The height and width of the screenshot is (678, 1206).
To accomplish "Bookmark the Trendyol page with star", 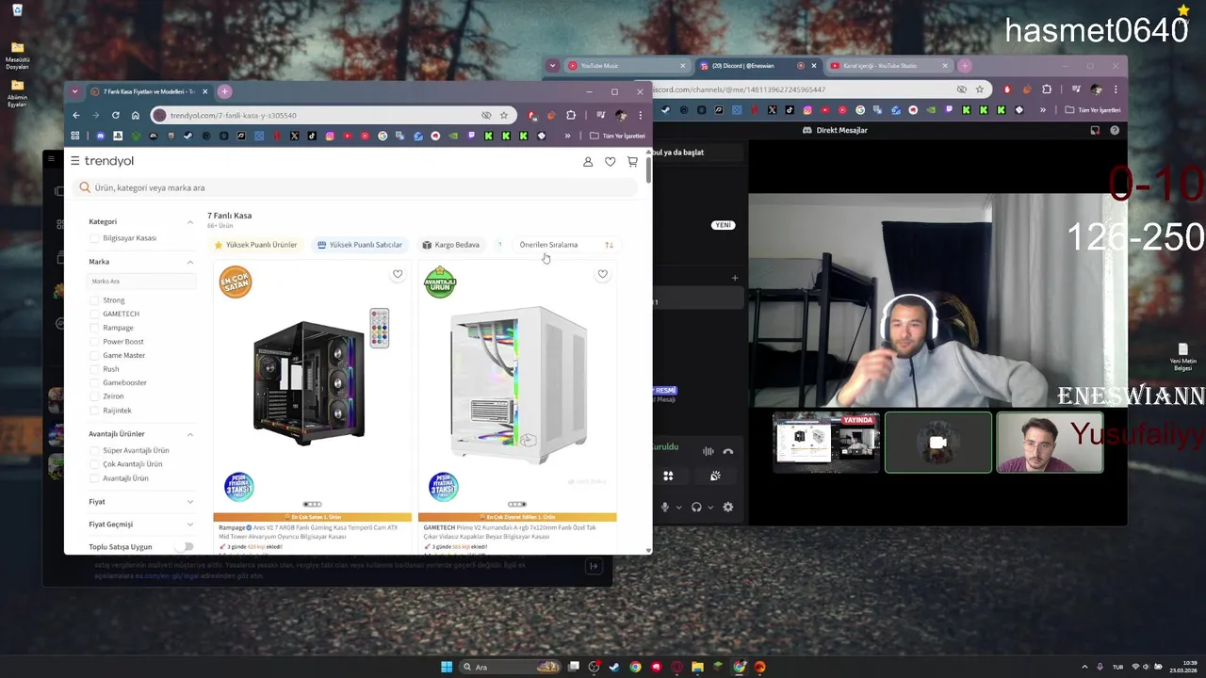I will (504, 115).
